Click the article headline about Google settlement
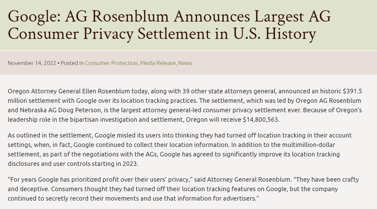377x209 pixels. pos(169,25)
